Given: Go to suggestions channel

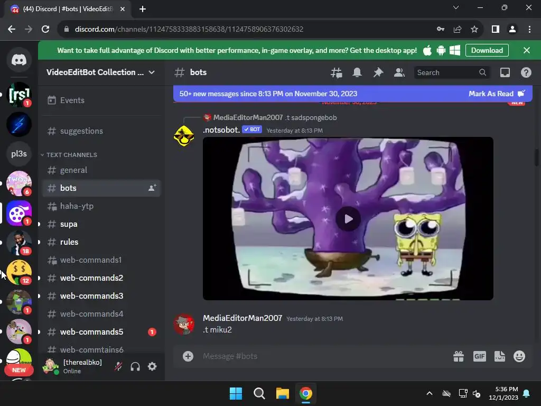Looking at the screenshot, I should point(101,131).
